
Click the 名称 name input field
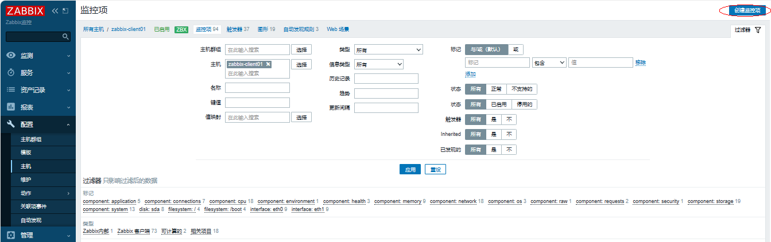pos(257,88)
